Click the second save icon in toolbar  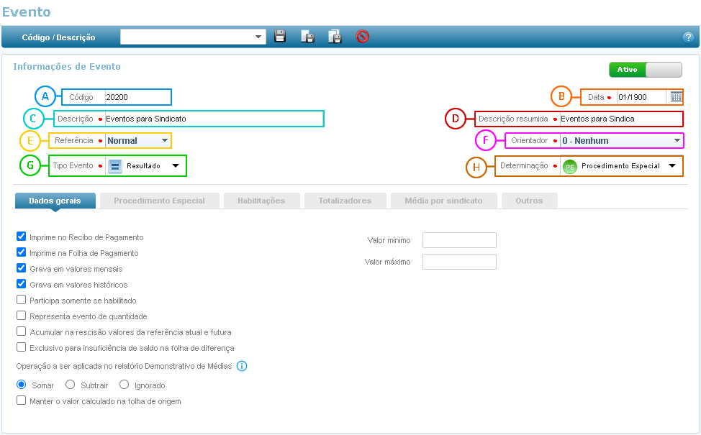pyautogui.click(x=307, y=37)
